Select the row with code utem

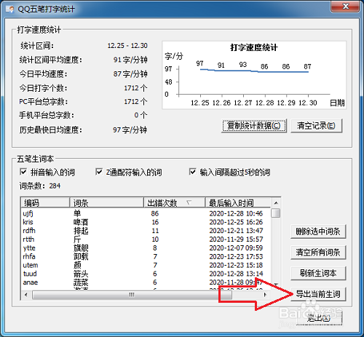click(146, 265)
